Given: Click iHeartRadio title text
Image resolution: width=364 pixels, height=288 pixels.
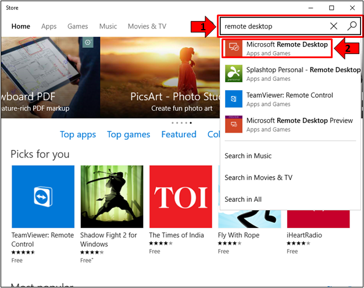Looking at the screenshot, I should tap(304, 235).
